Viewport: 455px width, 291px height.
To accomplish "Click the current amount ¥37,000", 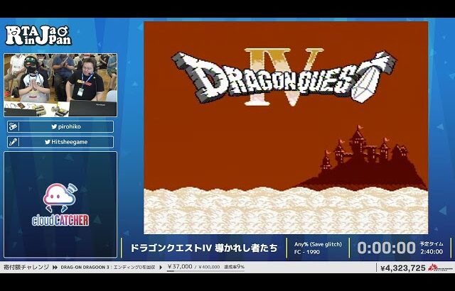I will tap(180, 266).
